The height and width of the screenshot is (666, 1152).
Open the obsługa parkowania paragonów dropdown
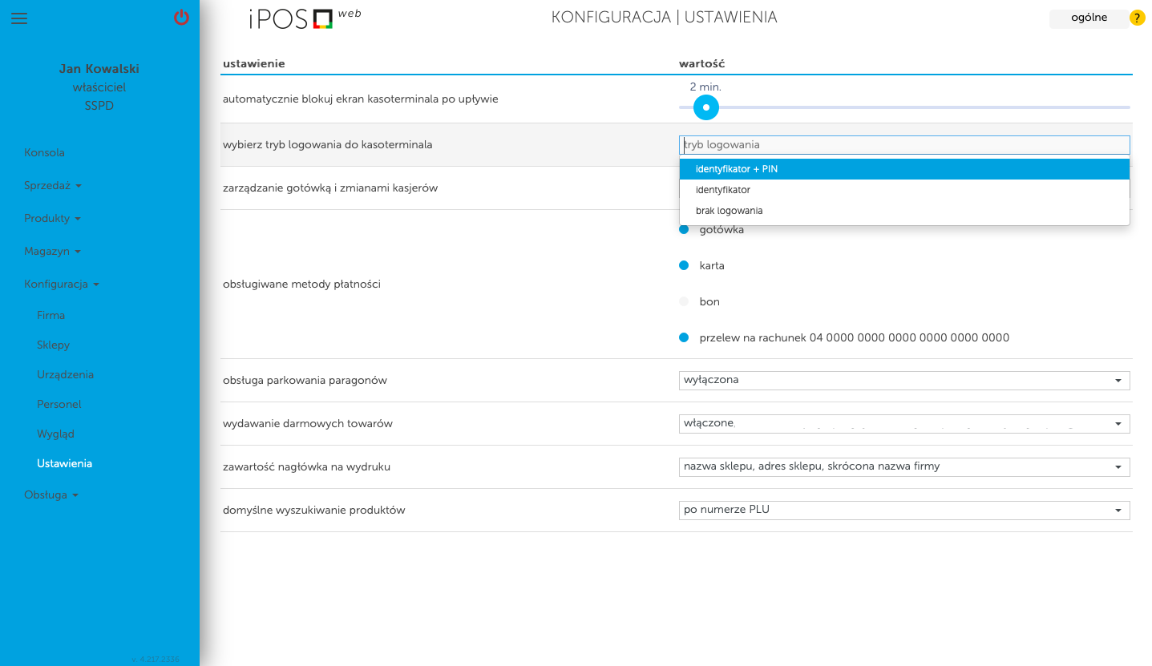pos(1118,380)
